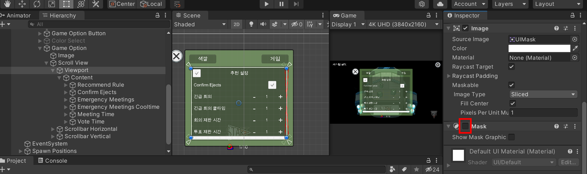
Task: Expand the Raycast Padding section
Action: 448,76
